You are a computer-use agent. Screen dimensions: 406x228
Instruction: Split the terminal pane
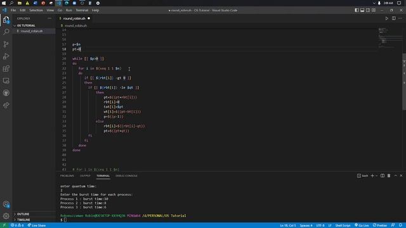pos(383,176)
